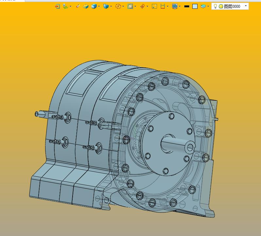The width and height of the screenshot is (261, 236).
Task: Pick the black line color swatch
Action: [187, 6]
